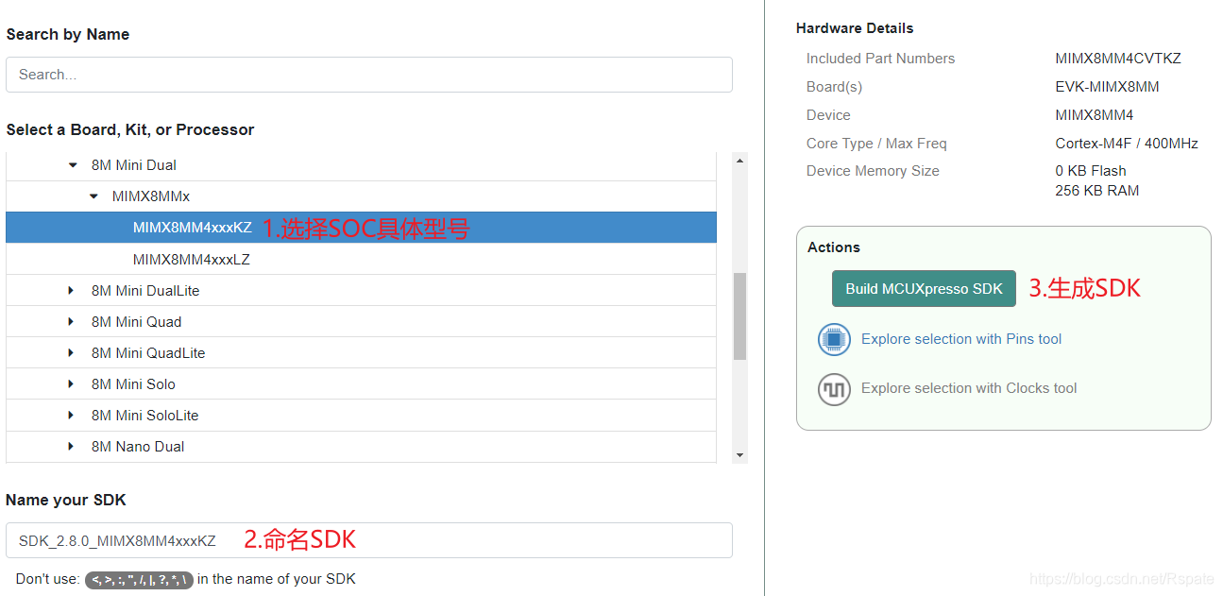
Task: Expand the 8M Mini QuadLite node
Action: click(71, 353)
